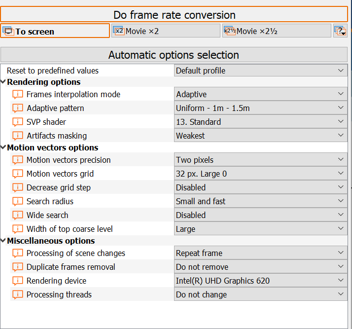Click info icon beside SVP shader
The image size is (352, 329).
[18, 122]
